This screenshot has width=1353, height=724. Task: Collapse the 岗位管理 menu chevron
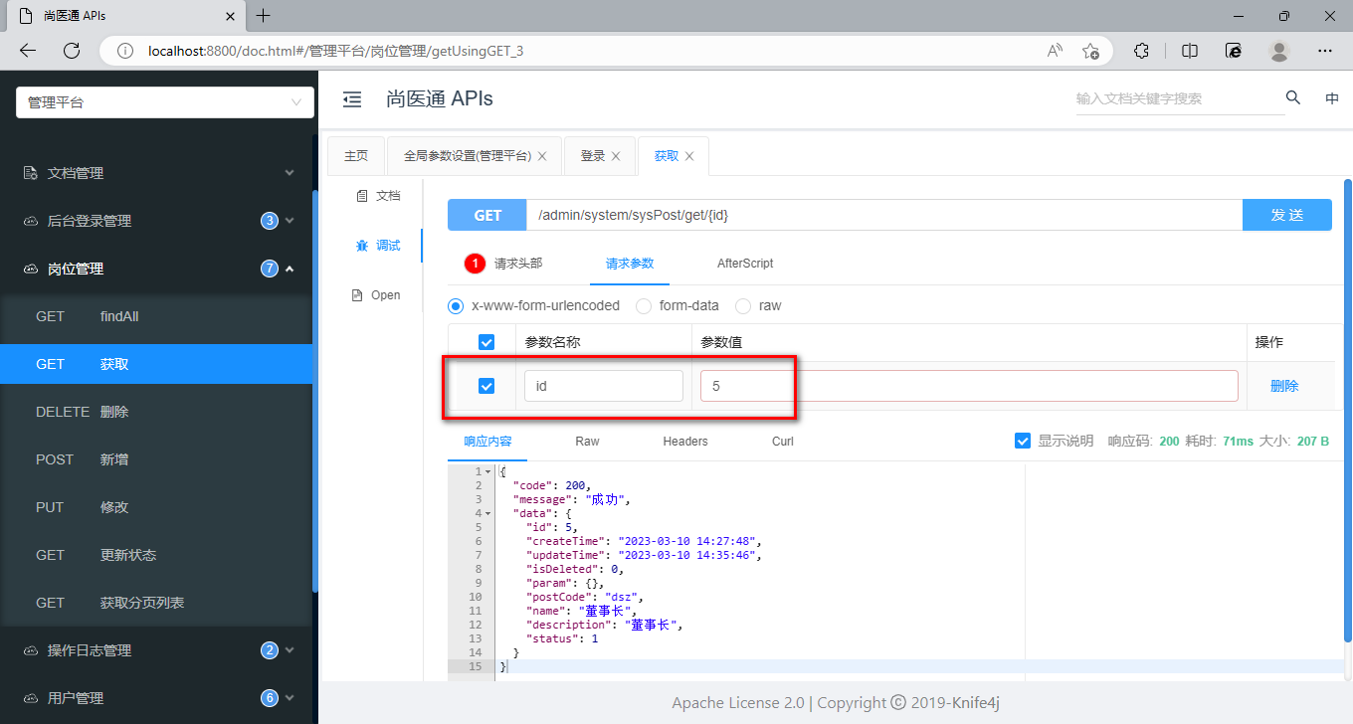click(290, 269)
